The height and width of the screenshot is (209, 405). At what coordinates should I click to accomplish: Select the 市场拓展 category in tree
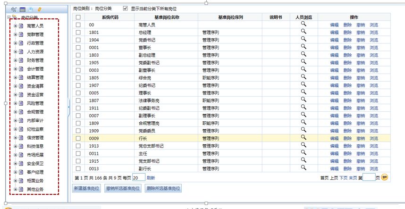coord(35,155)
